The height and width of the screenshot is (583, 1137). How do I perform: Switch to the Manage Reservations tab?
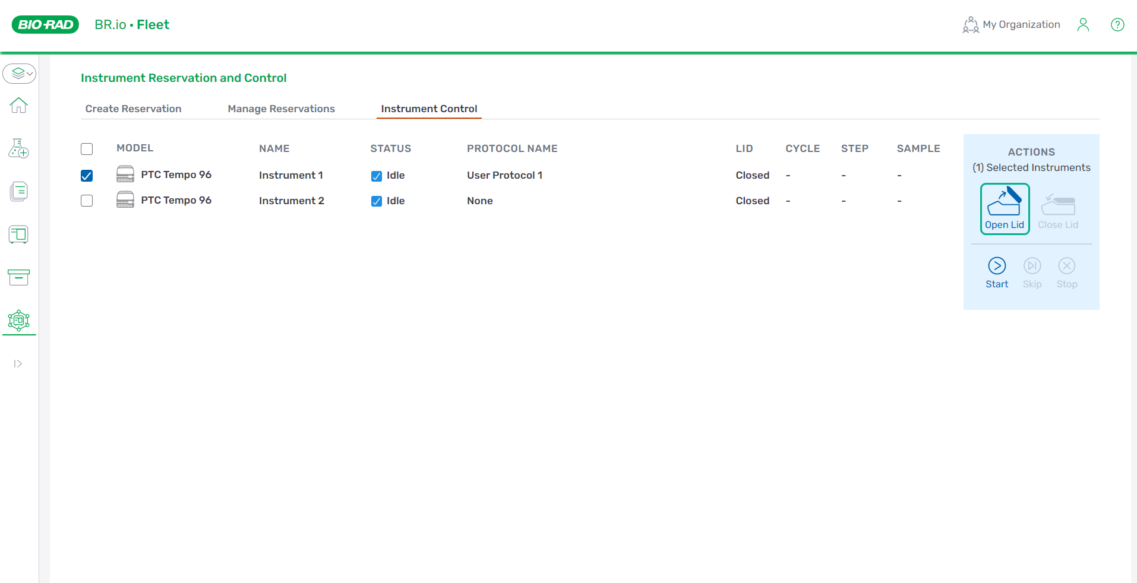pos(281,109)
